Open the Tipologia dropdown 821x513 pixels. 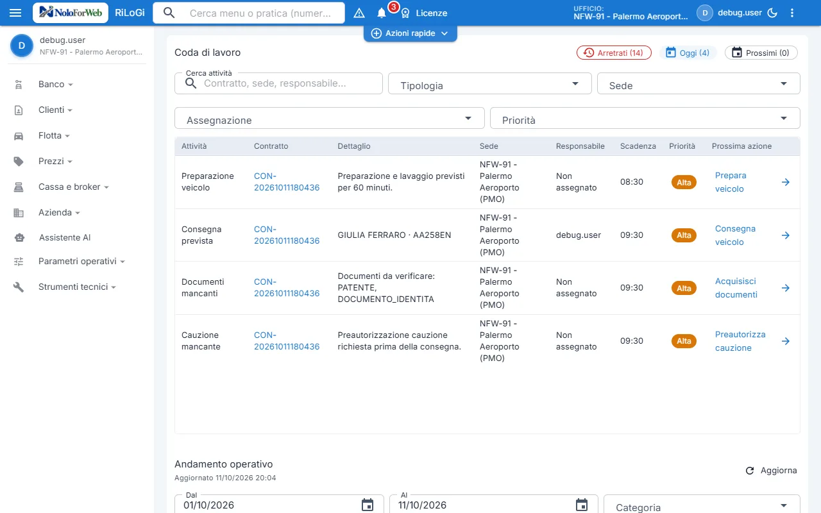[x=490, y=83]
